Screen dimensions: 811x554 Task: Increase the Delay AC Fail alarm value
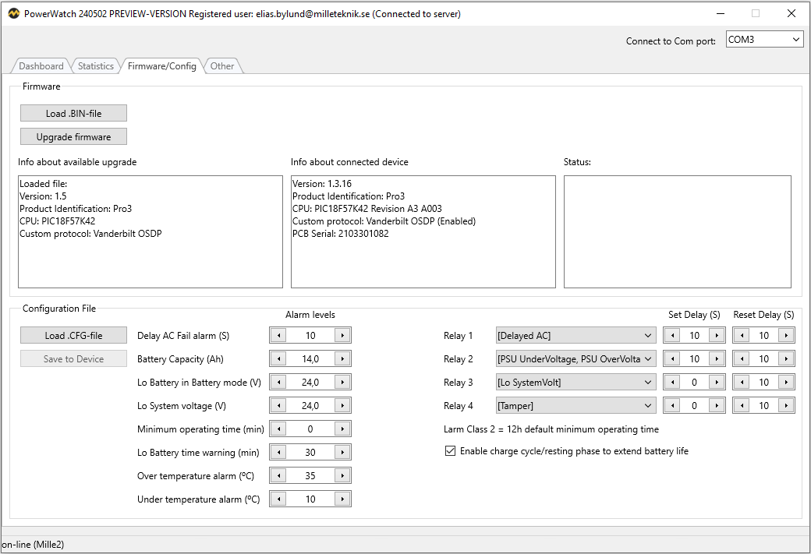pyautogui.click(x=343, y=335)
